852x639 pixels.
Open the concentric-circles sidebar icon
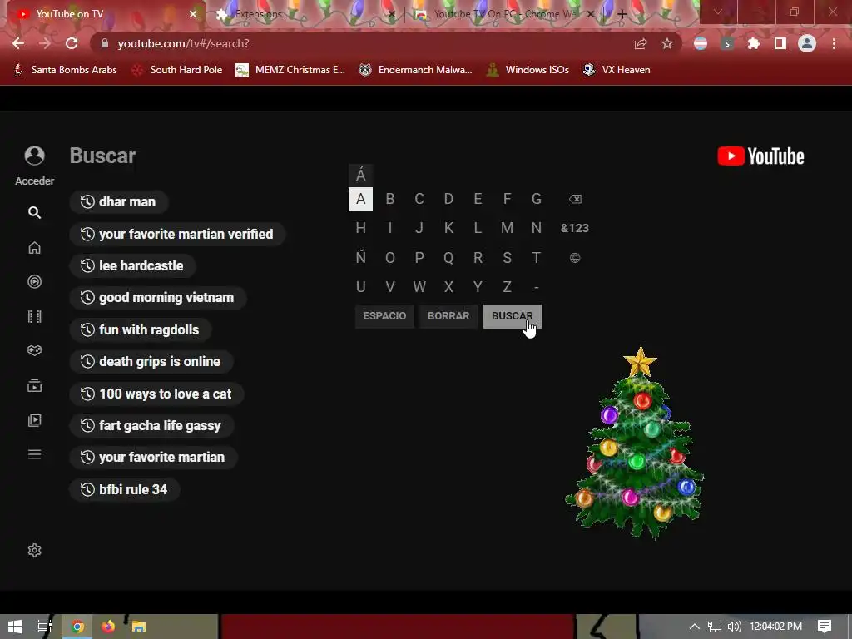point(34,281)
